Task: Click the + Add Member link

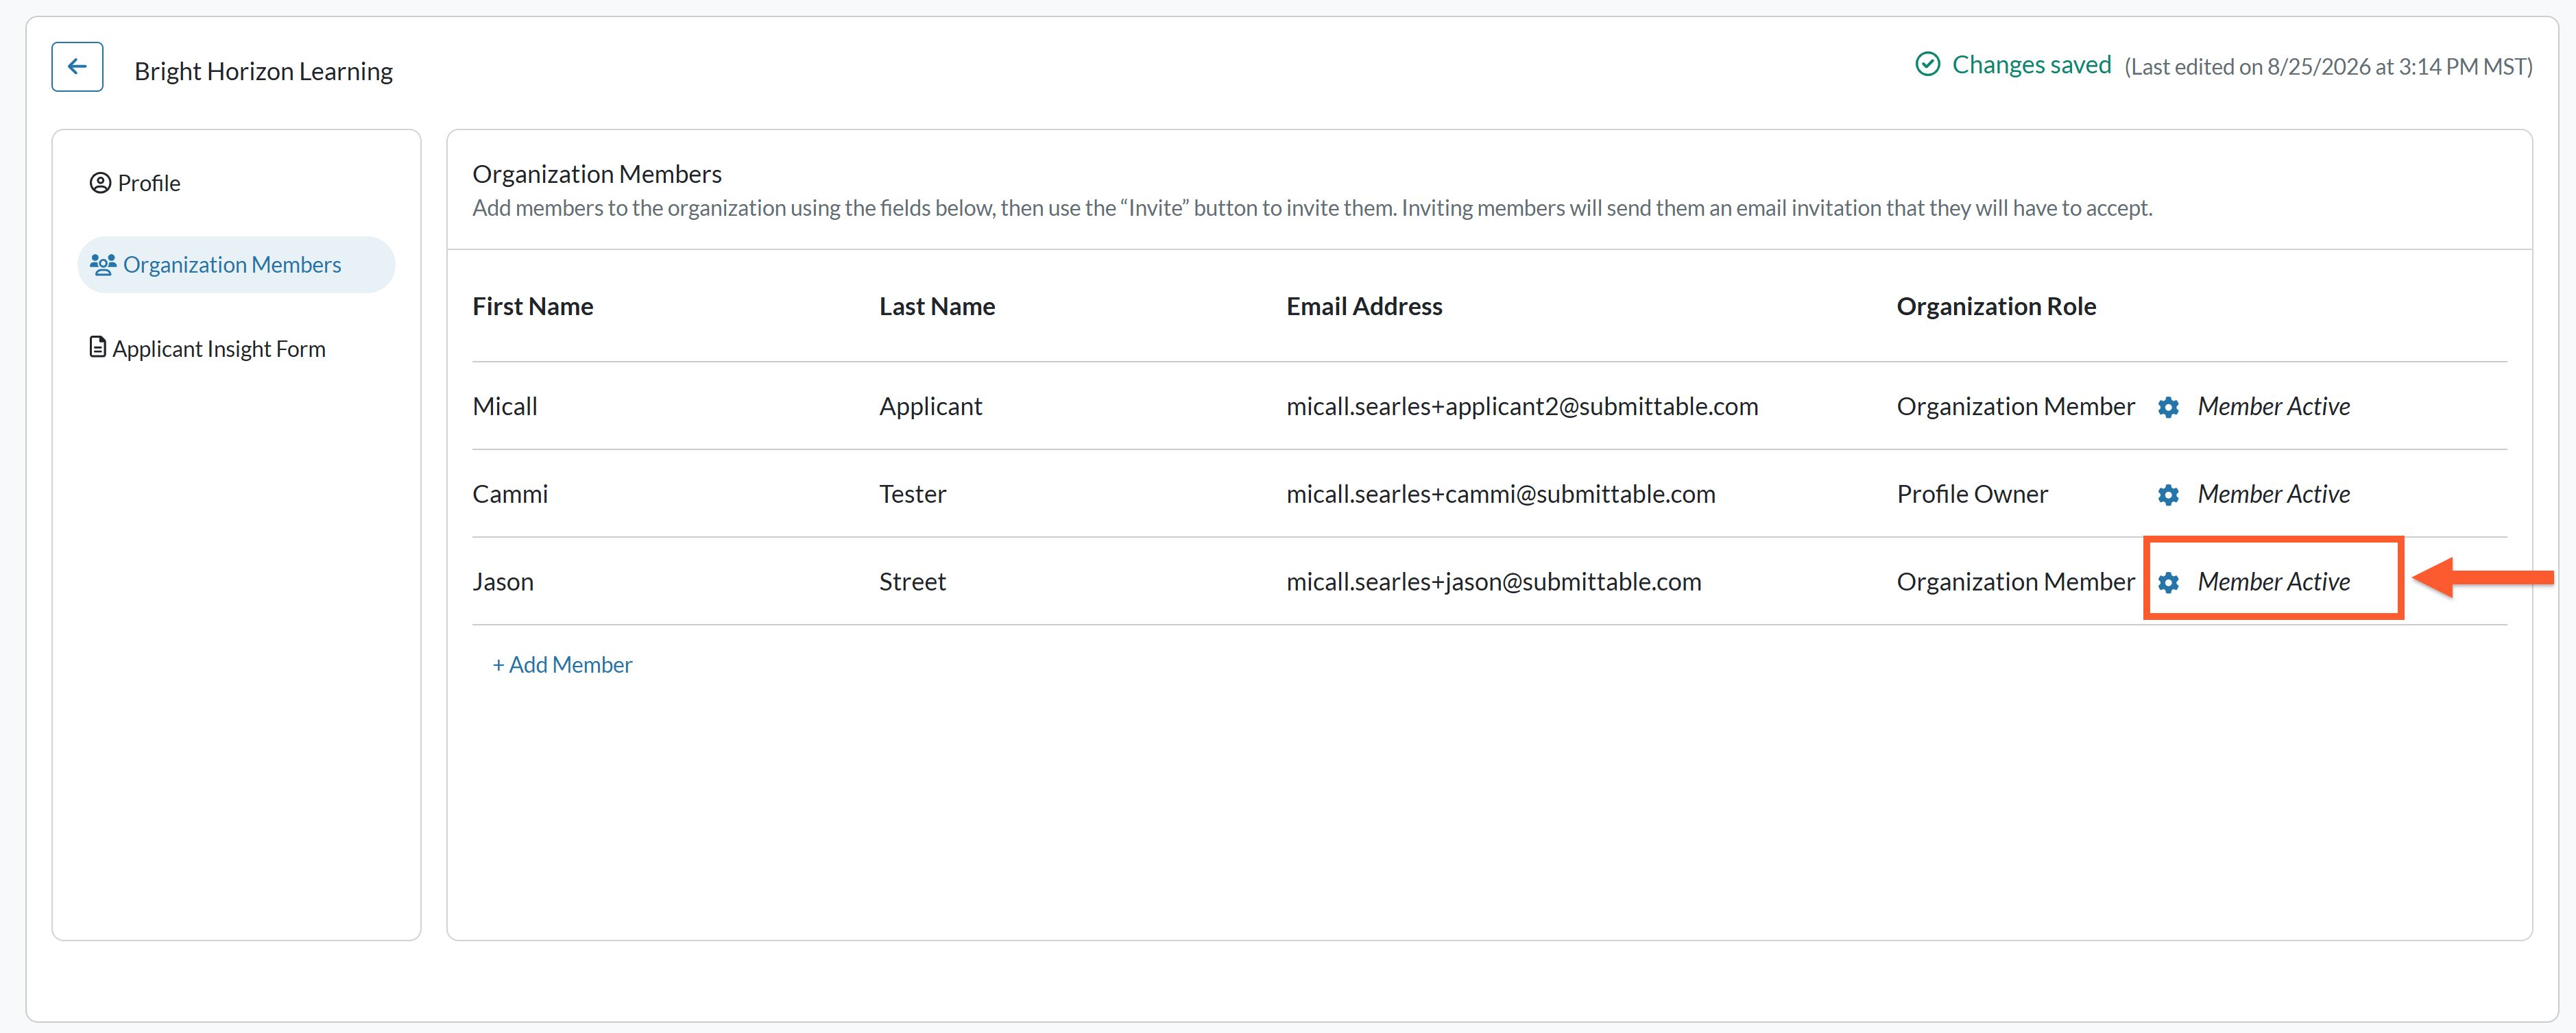Action: (x=562, y=664)
